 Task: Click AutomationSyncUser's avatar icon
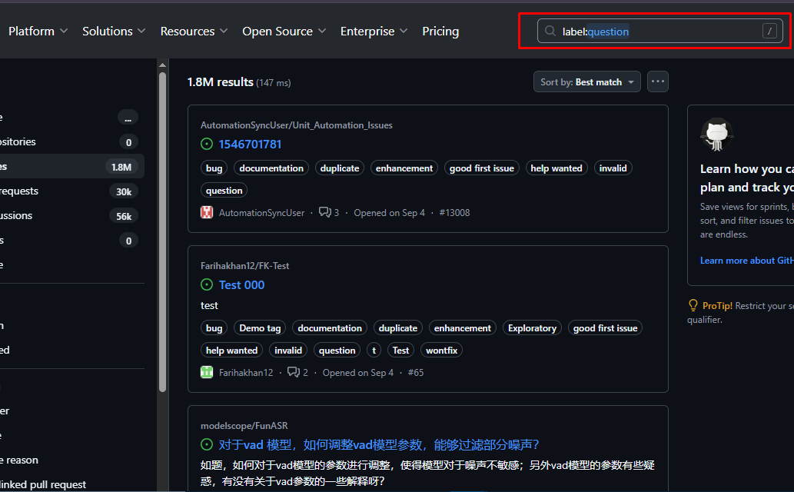coord(207,212)
